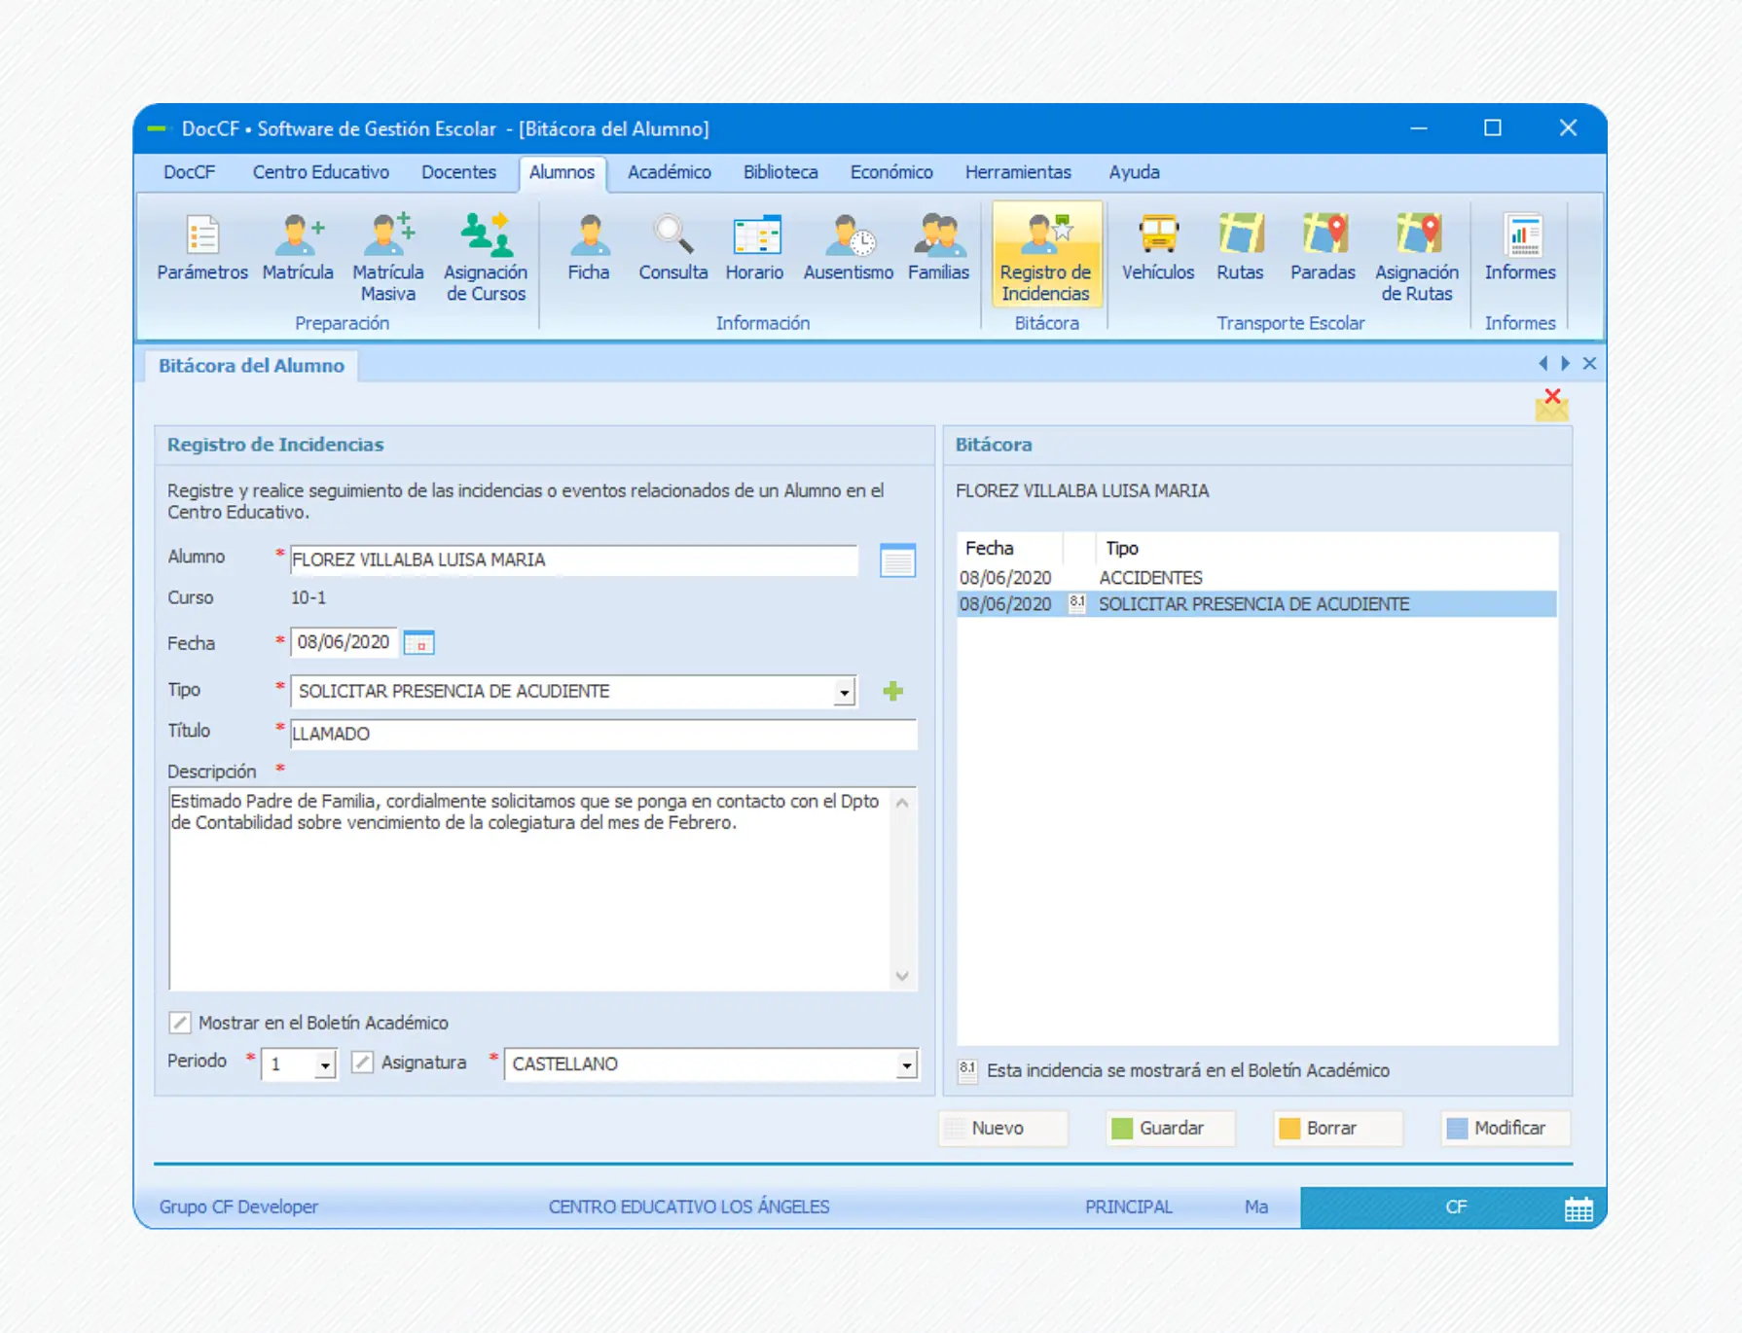1742x1333 pixels.
Task: Expand the Tipo dropdown list
Action: [844, 692]
